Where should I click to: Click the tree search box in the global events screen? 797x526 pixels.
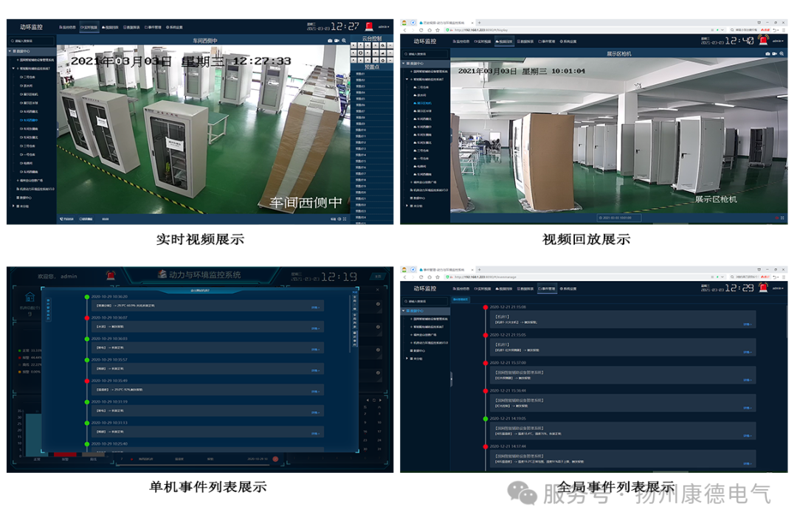[426, 302]
